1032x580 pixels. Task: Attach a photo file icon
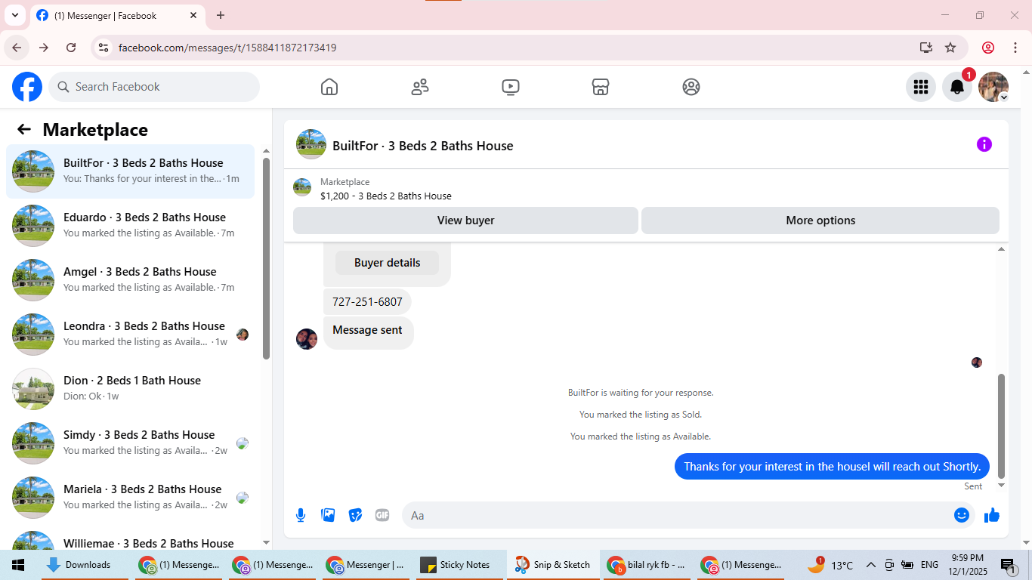(x=328, y=515)
